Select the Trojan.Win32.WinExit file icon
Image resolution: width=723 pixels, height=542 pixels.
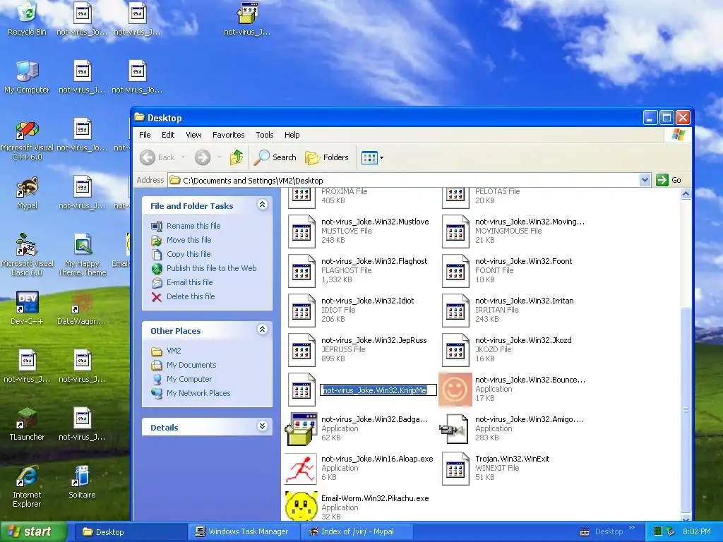[455, 469]
